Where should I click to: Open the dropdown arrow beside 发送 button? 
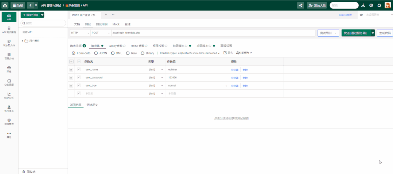point(373,33)
